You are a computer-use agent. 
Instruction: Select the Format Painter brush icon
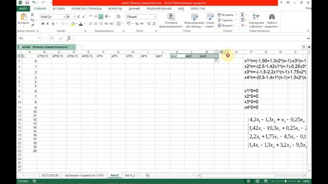32,25
